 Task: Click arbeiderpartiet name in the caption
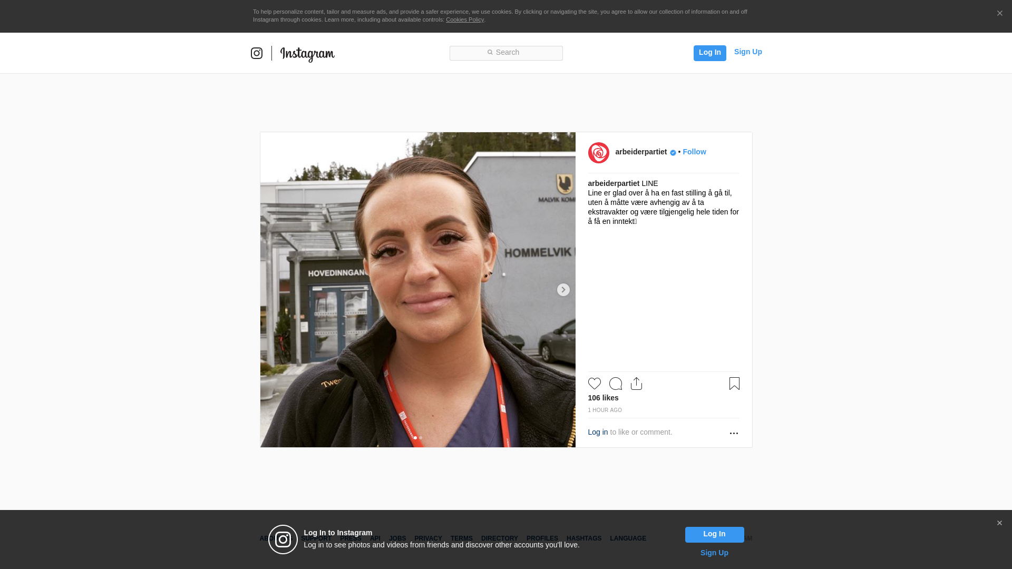[614, 183]
